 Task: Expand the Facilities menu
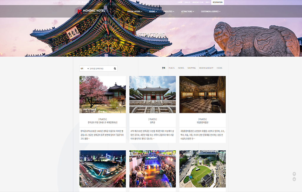tap(169, 12)
